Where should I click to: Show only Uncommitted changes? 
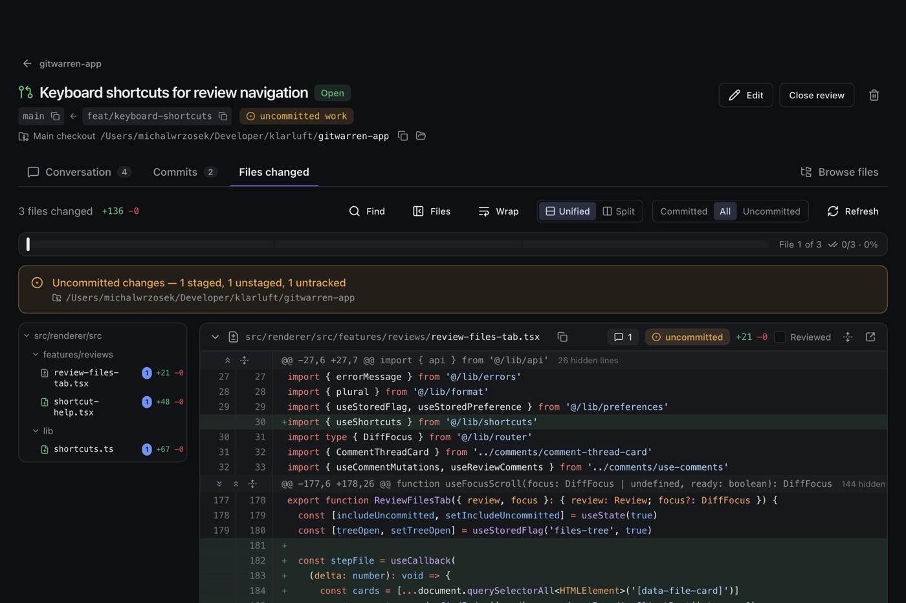click(x=771, y=211)
